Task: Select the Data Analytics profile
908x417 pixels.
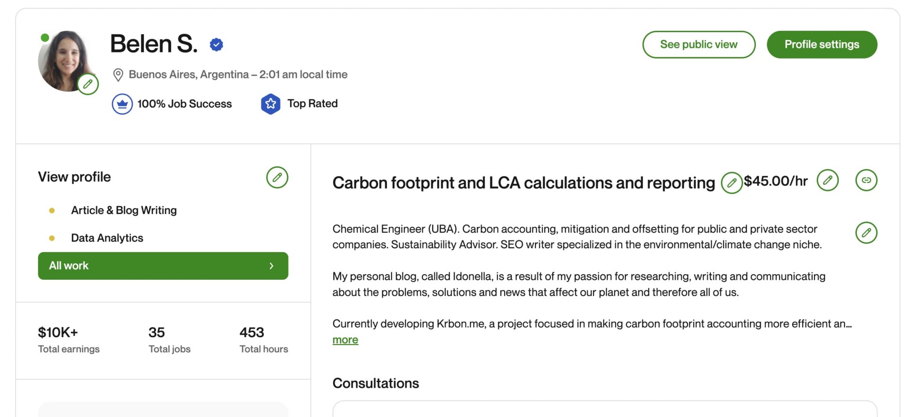Action: click(x=107, y=238)
